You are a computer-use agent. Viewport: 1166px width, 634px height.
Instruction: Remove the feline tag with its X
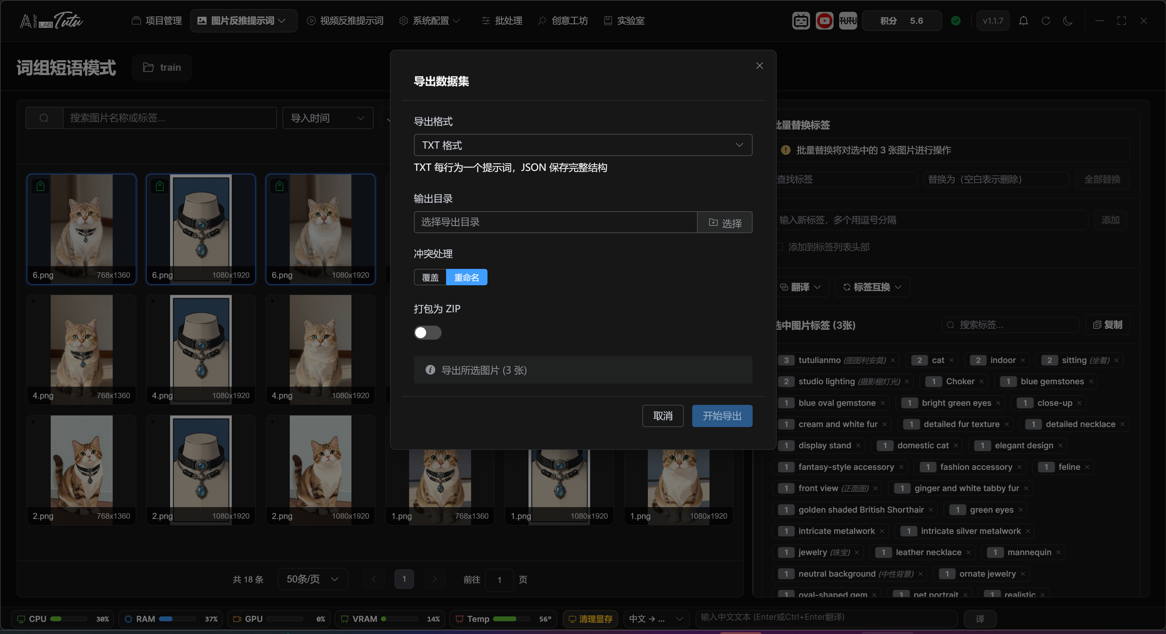coord(1087,467)
